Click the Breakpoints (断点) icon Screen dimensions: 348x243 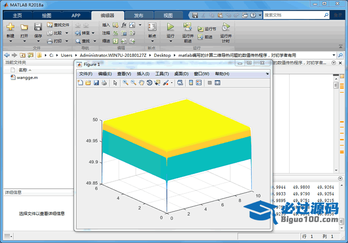tap(152, 27)
